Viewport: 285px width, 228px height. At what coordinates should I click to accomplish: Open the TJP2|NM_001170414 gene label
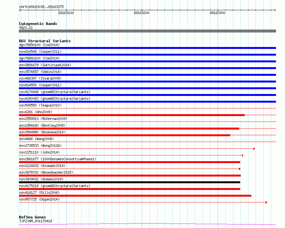coord(36,221)
